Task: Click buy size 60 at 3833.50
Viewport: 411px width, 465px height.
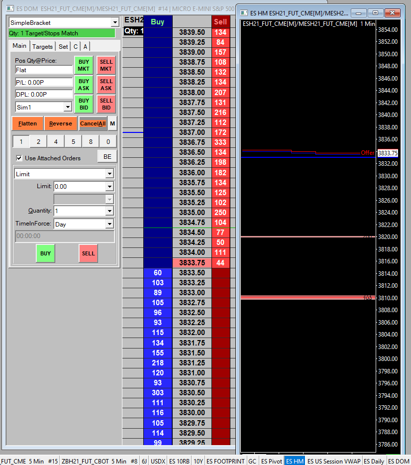Action: 158,273
